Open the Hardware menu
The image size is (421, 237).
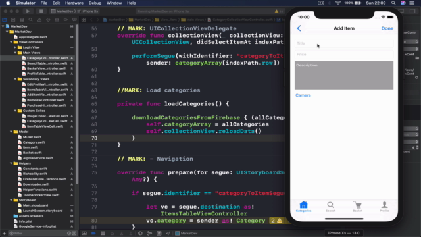click(x=74, y=3)
